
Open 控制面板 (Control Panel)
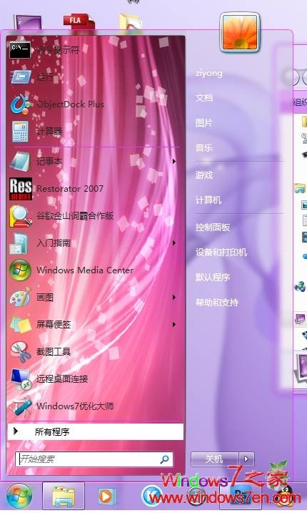(x=213, y=228)
